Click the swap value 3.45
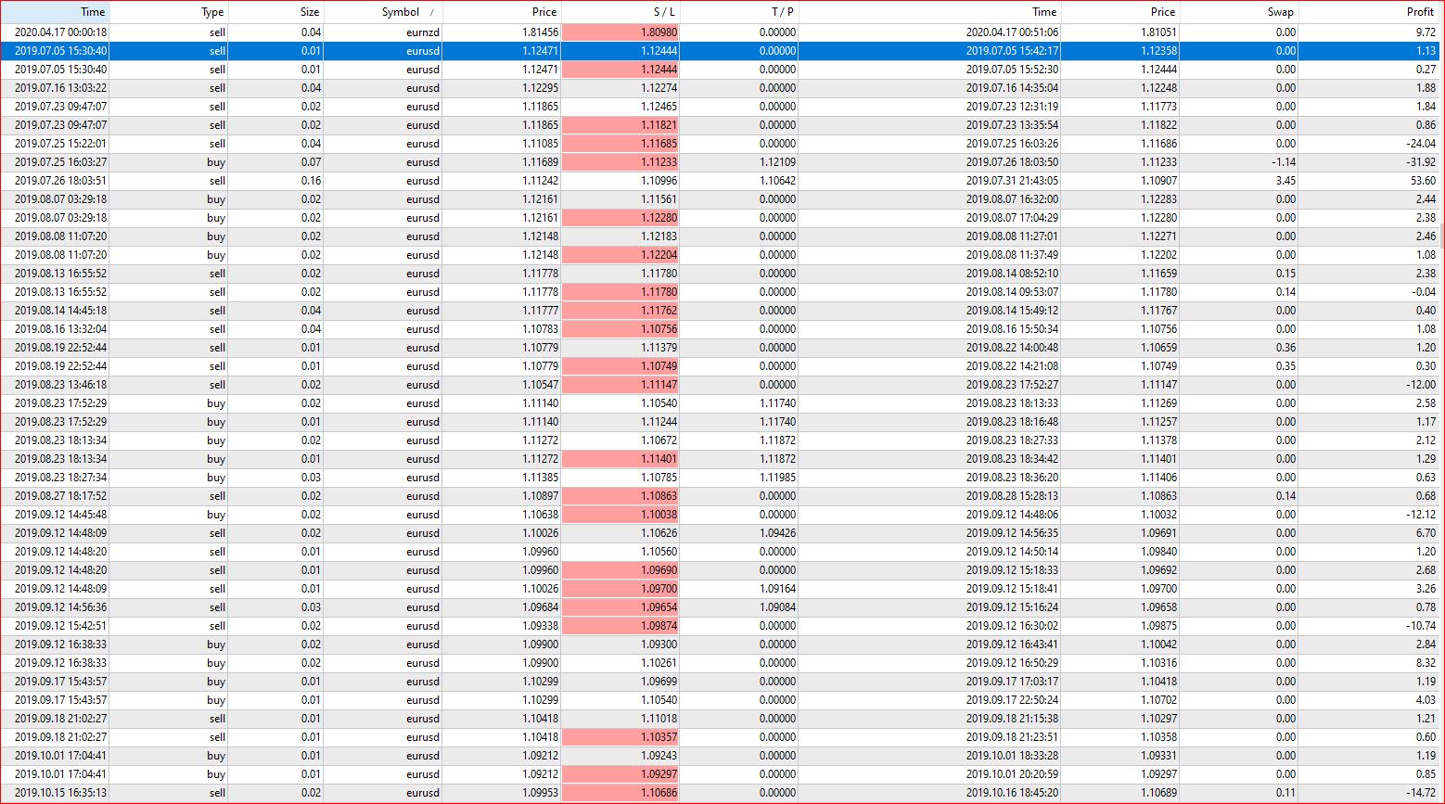This screenshot has width=1445, height=804. 1285,181
